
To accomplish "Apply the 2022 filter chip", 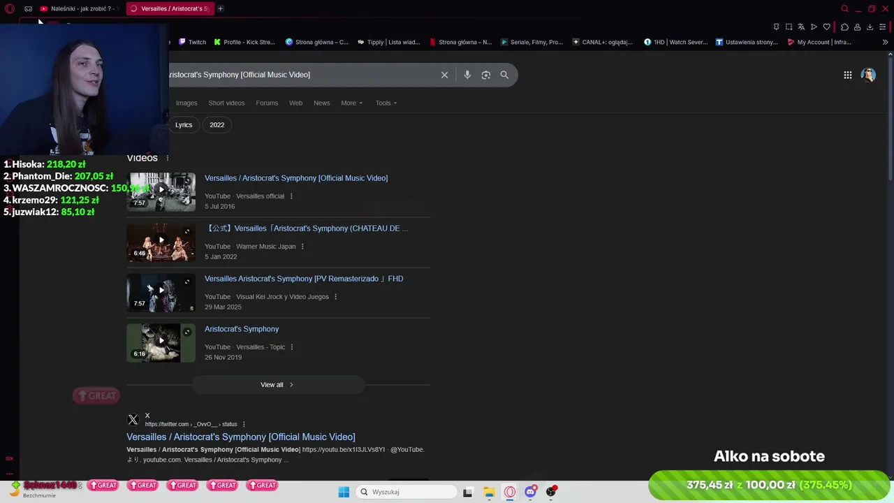I will point(217,125).
